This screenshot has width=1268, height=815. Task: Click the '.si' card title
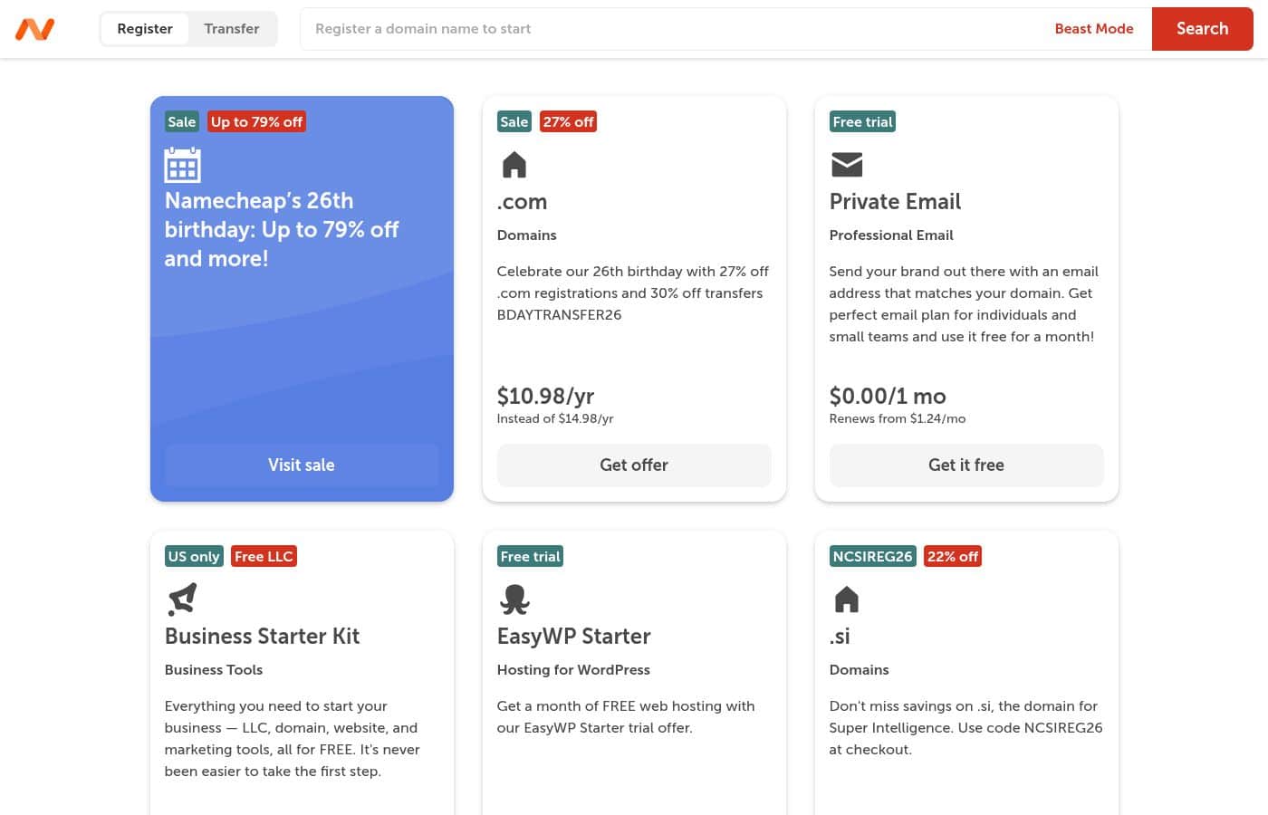click(x=840, y=637)
